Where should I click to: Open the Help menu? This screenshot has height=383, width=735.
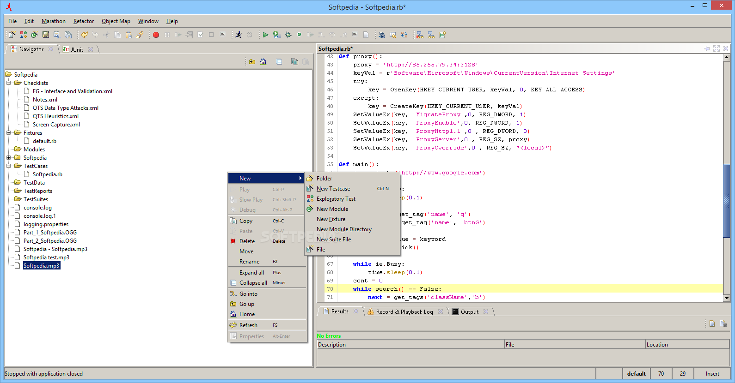pyautogui.click(x=172, y=21)
